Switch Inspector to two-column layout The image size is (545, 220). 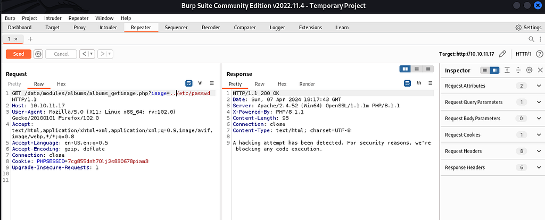coord(494,70)
